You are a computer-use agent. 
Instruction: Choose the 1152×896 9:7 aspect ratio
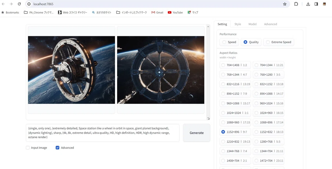[235, 132]
